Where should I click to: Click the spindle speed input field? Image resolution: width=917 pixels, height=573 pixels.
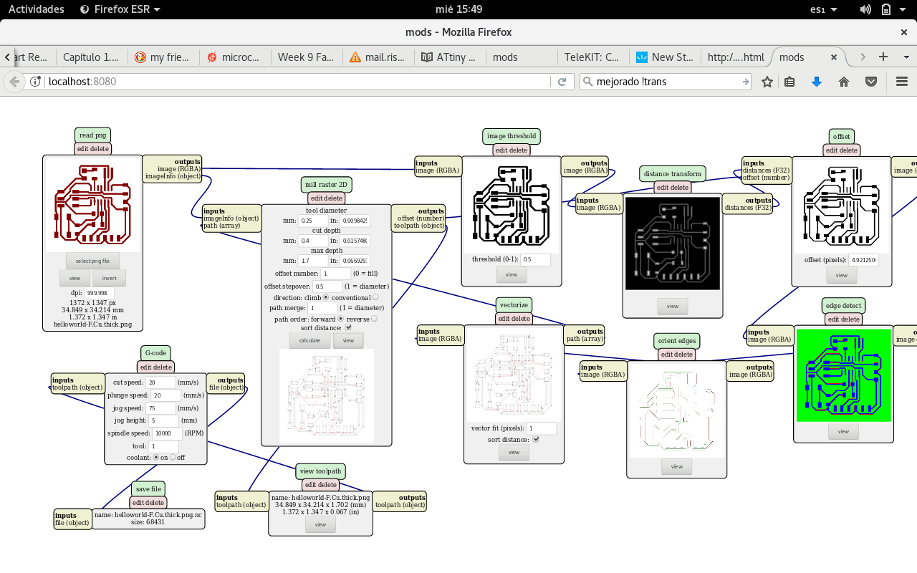[x=167, y=433]
